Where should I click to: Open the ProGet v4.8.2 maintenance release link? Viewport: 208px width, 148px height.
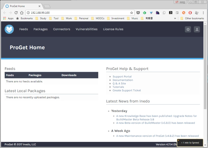point(157,136)
